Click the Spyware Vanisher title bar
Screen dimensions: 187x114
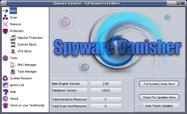pyautogui.click(x=86, y=3)
